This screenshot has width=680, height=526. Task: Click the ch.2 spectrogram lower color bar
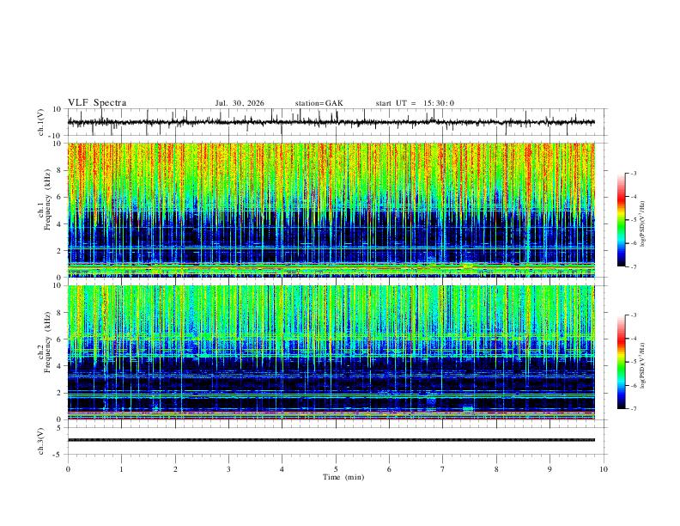tap(621, 362)
